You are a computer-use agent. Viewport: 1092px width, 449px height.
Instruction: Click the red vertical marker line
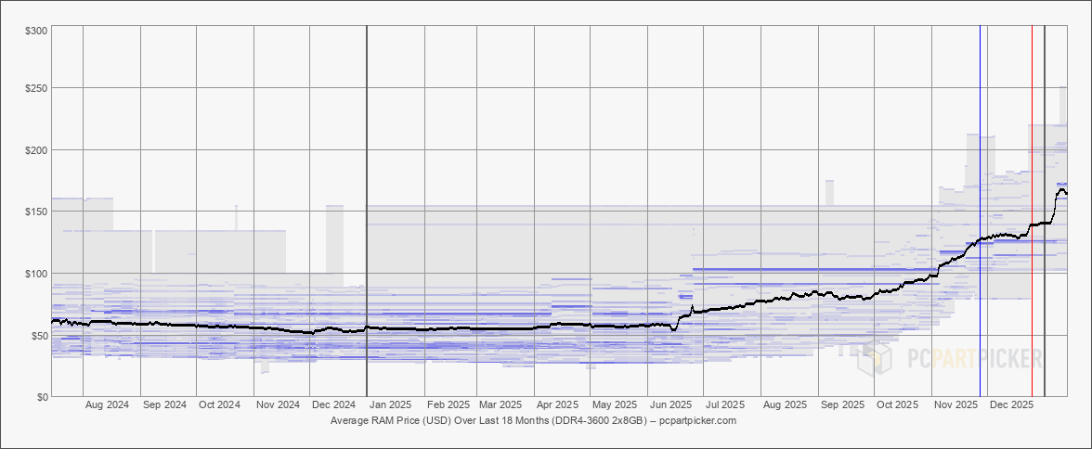(x=1033, y=211)
